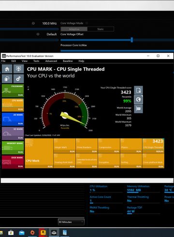The image size is (174, 237).
Task: Open the world globe comparison icon
Action: 138,100
